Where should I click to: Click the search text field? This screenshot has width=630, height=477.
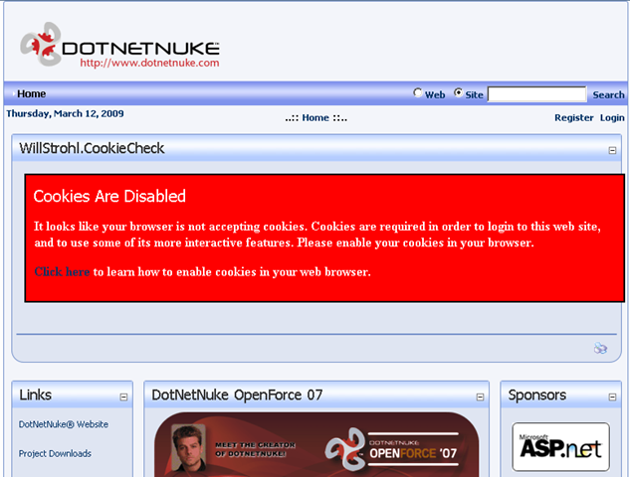(536, 93)
